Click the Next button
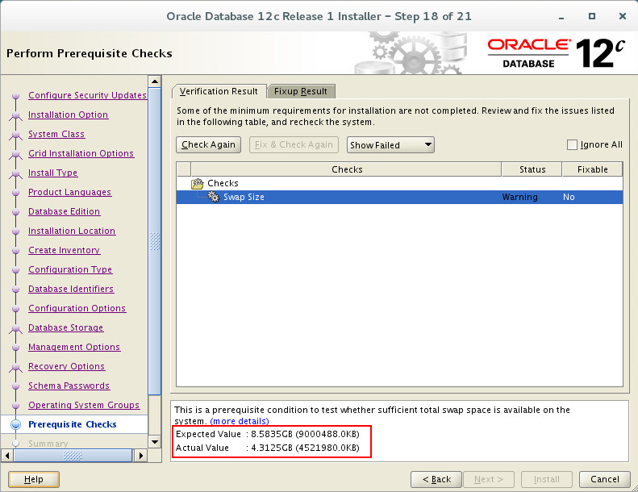The image size is (638, 492). [489, 479]
